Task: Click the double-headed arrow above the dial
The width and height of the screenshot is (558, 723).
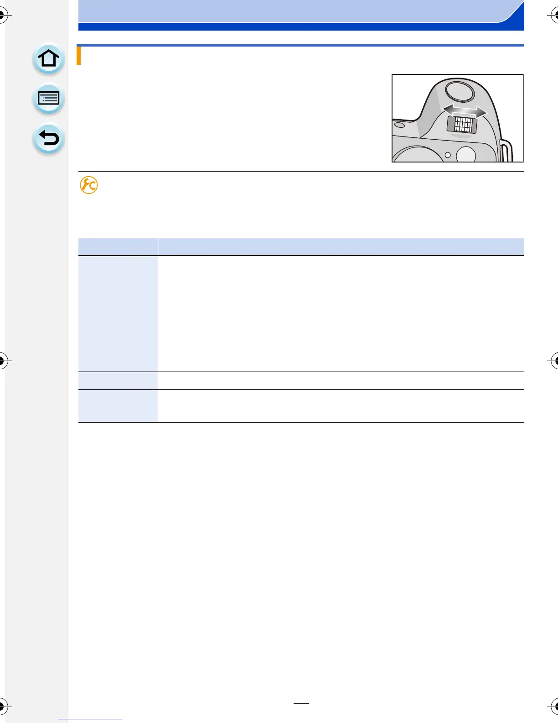Action: pyautogui.click(x=465, y=111)
